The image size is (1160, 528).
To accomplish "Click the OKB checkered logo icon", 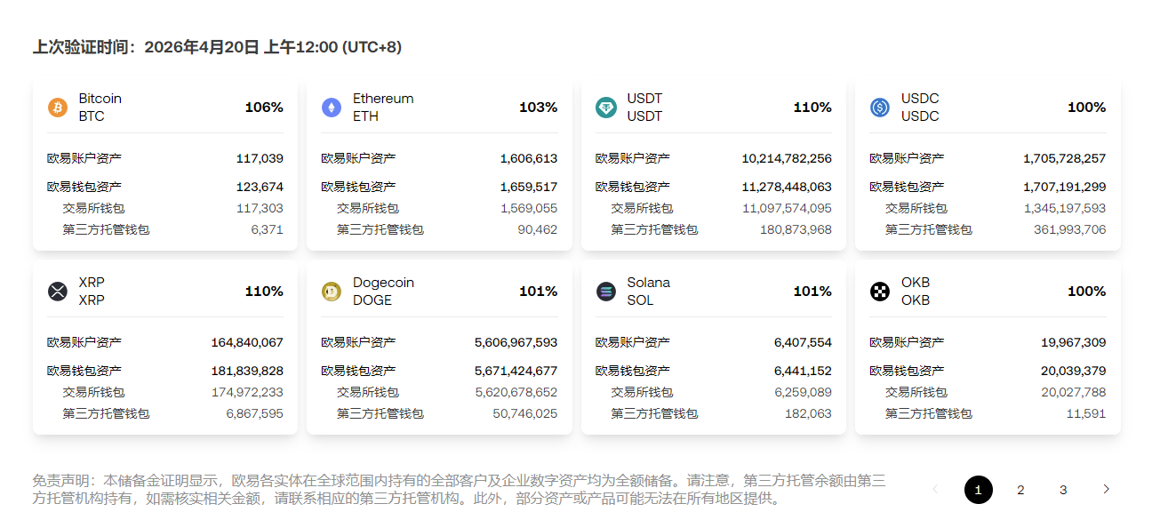I will click(x=880, y=292).
